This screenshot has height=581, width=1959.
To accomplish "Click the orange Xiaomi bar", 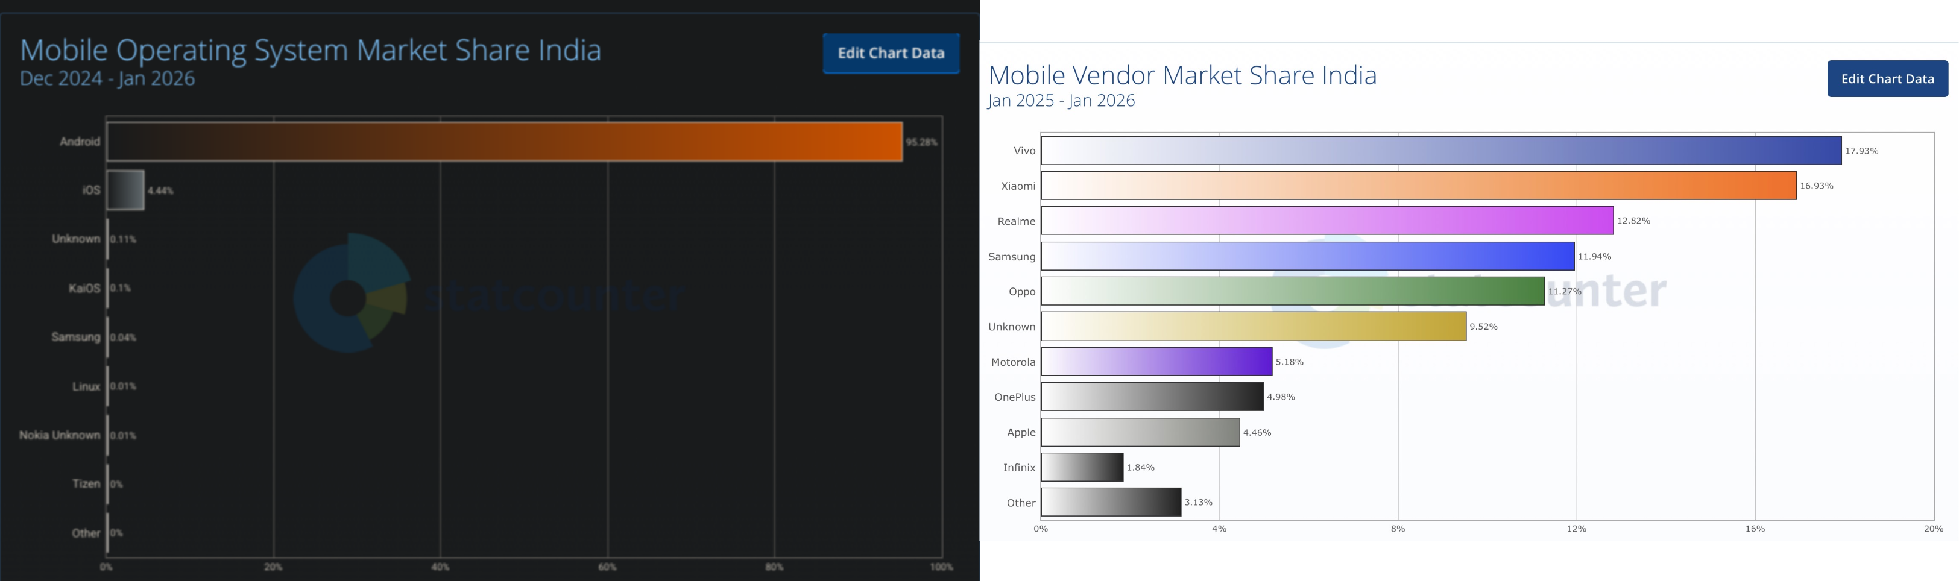I will coord(1418,186).
